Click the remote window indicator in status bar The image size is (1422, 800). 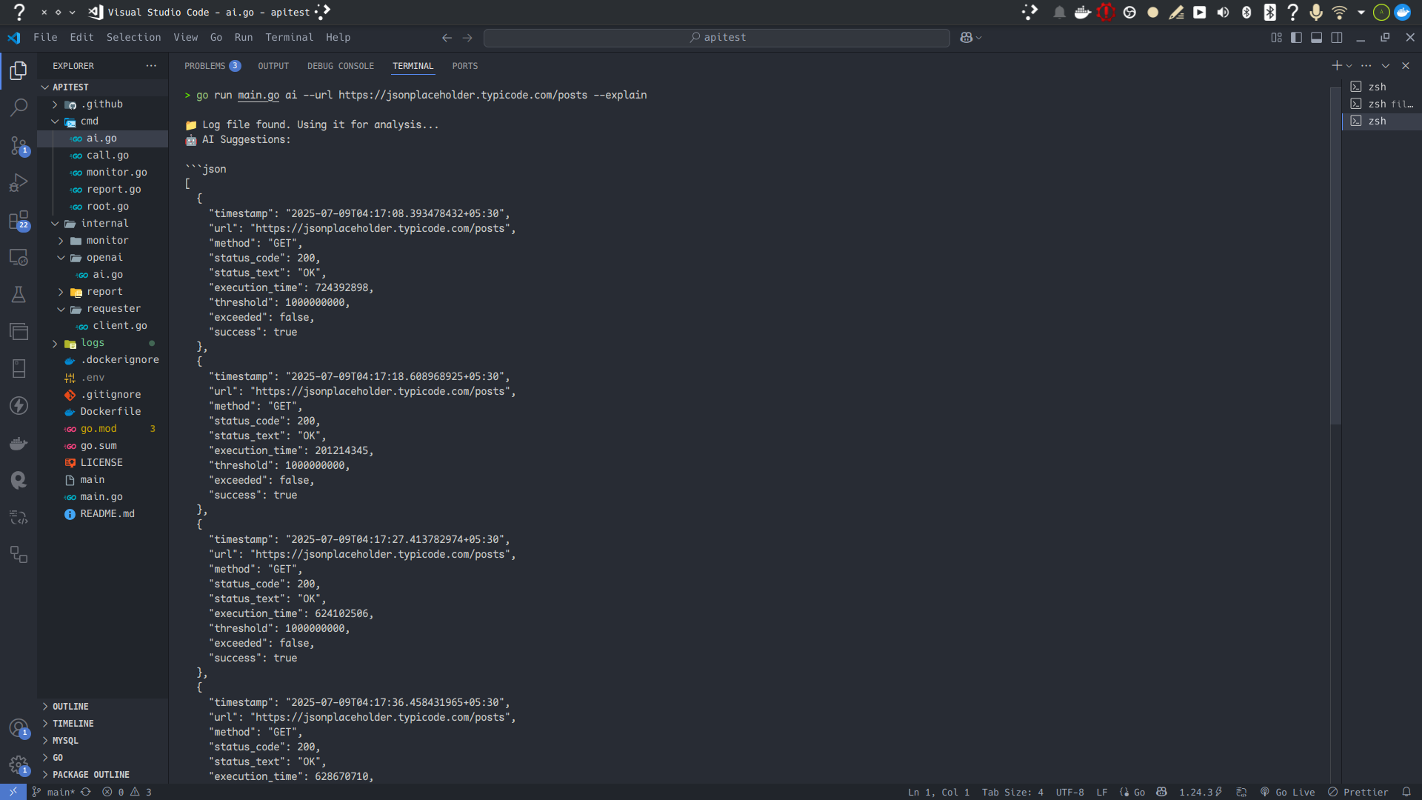pos(13,792)
